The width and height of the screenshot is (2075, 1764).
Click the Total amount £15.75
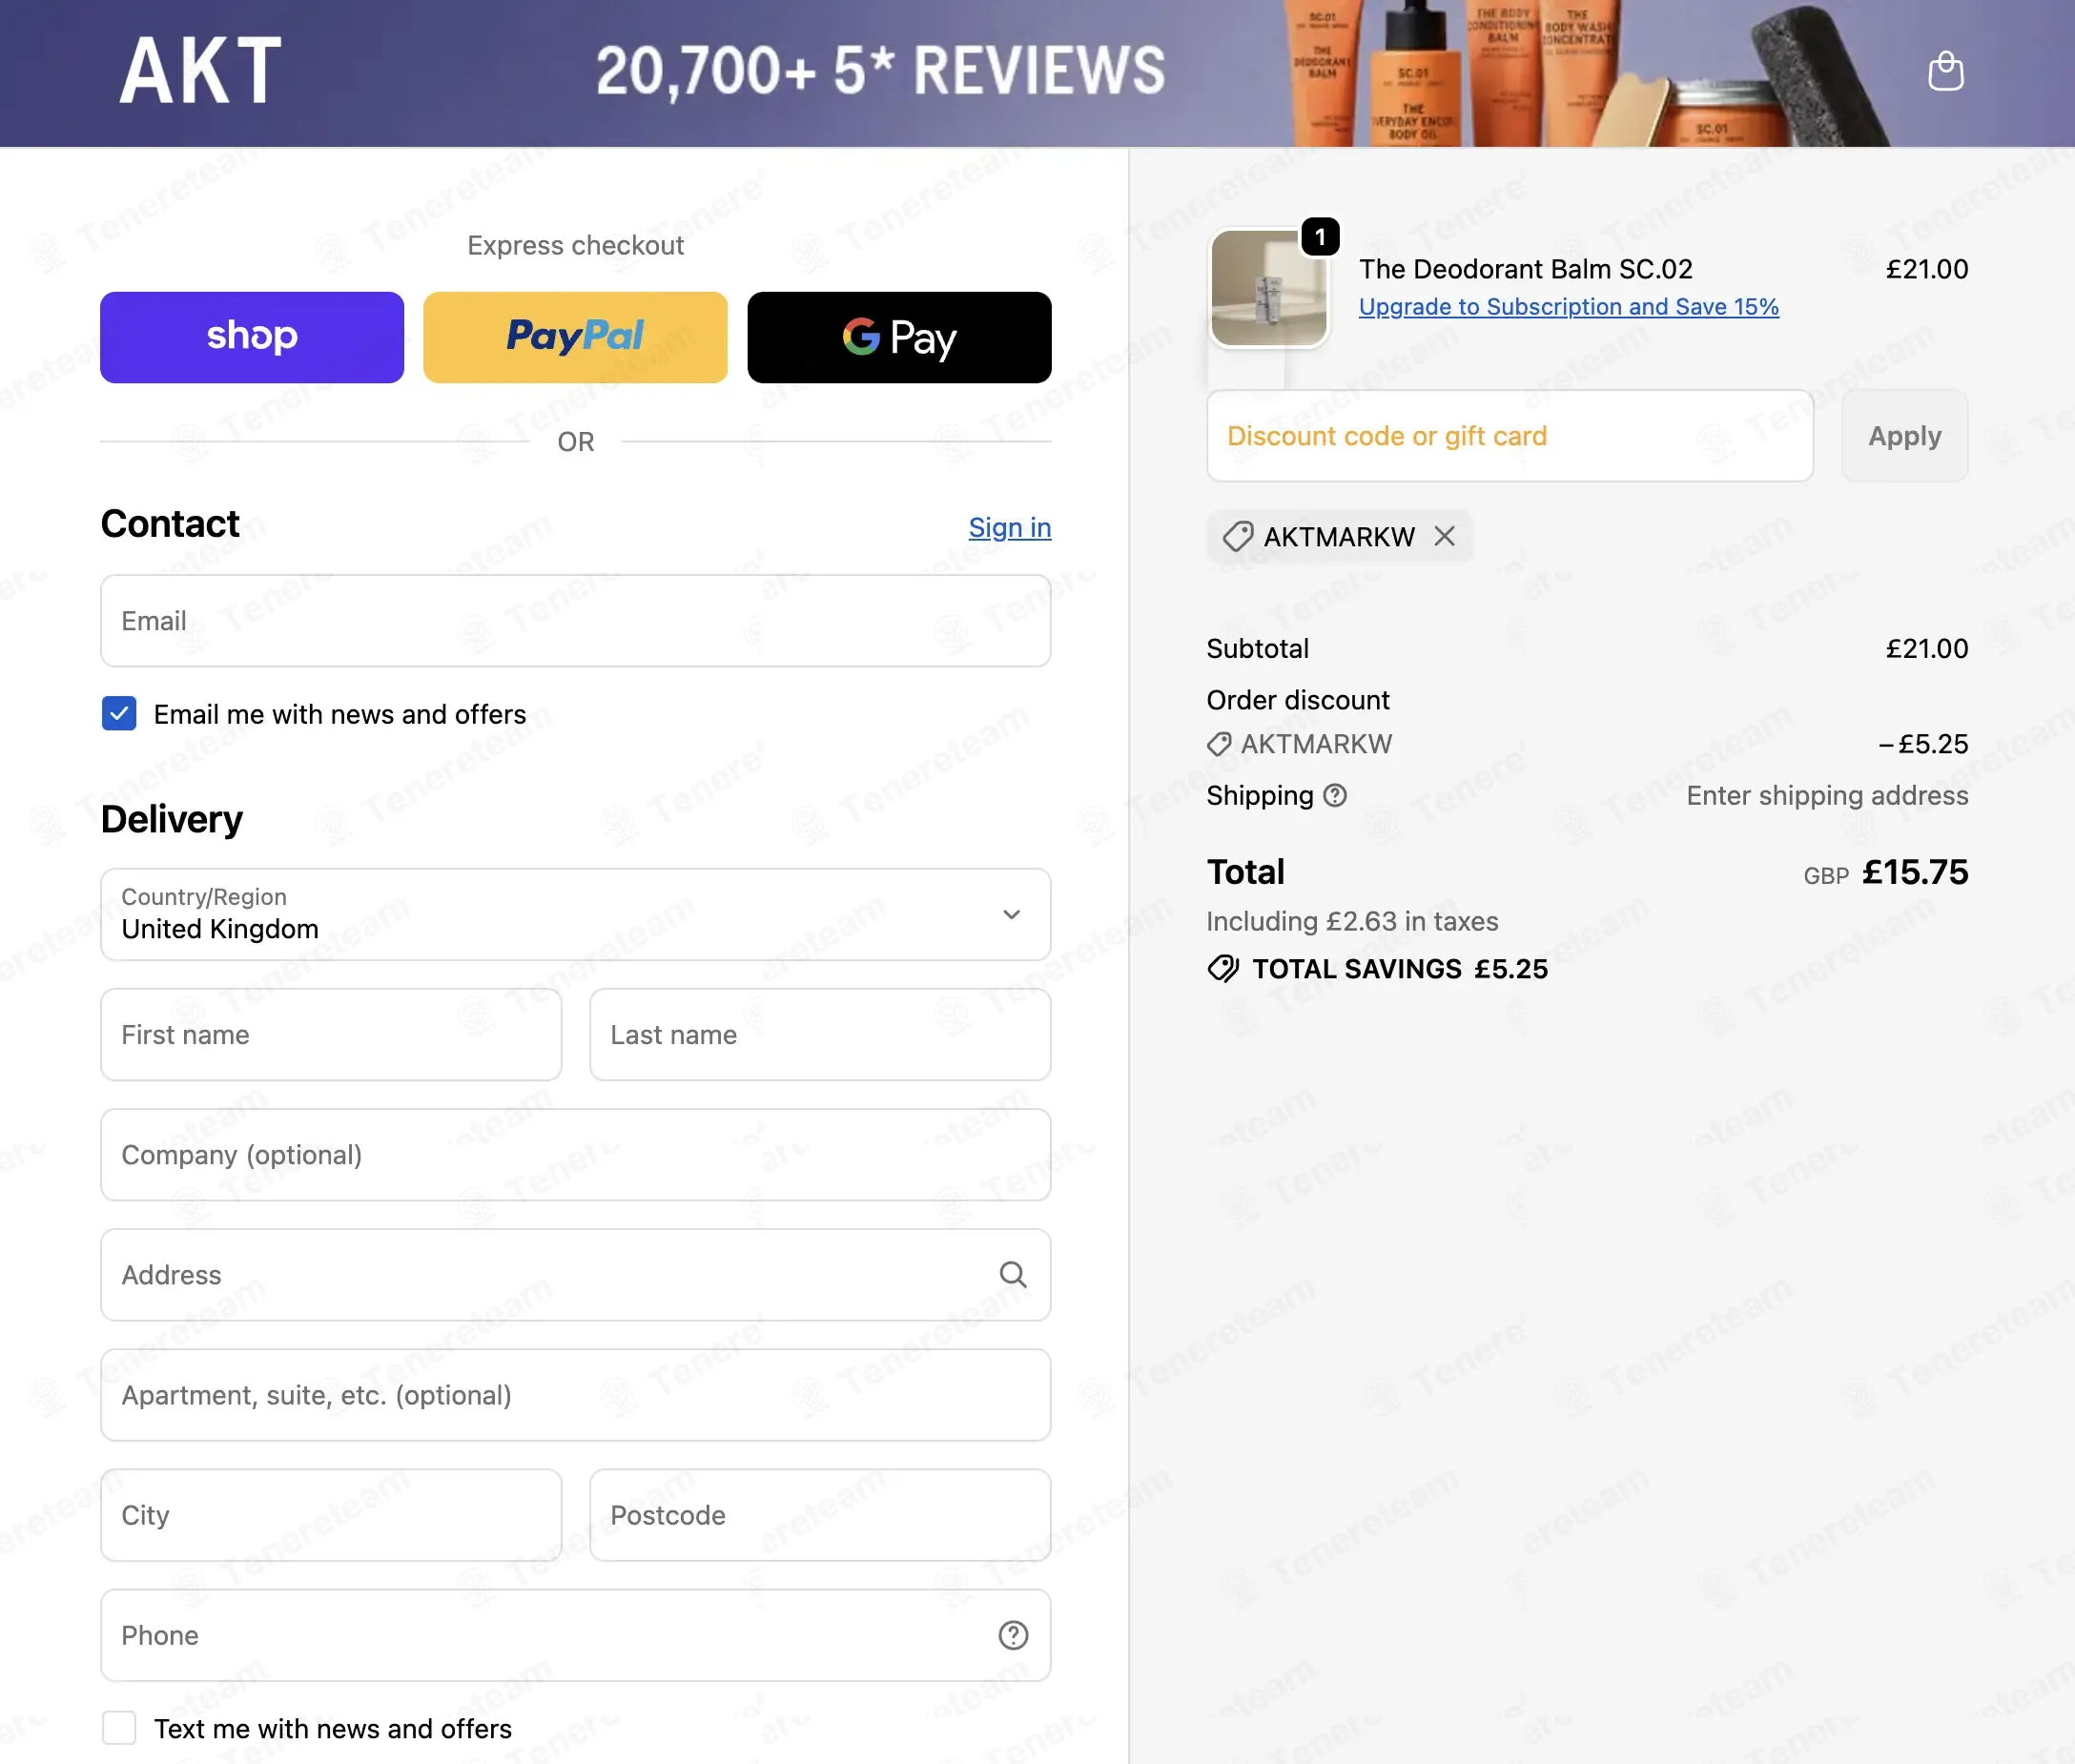(x=1914, y=872)
